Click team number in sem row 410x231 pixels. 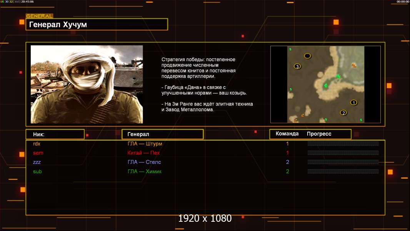(x=287, y=153)
